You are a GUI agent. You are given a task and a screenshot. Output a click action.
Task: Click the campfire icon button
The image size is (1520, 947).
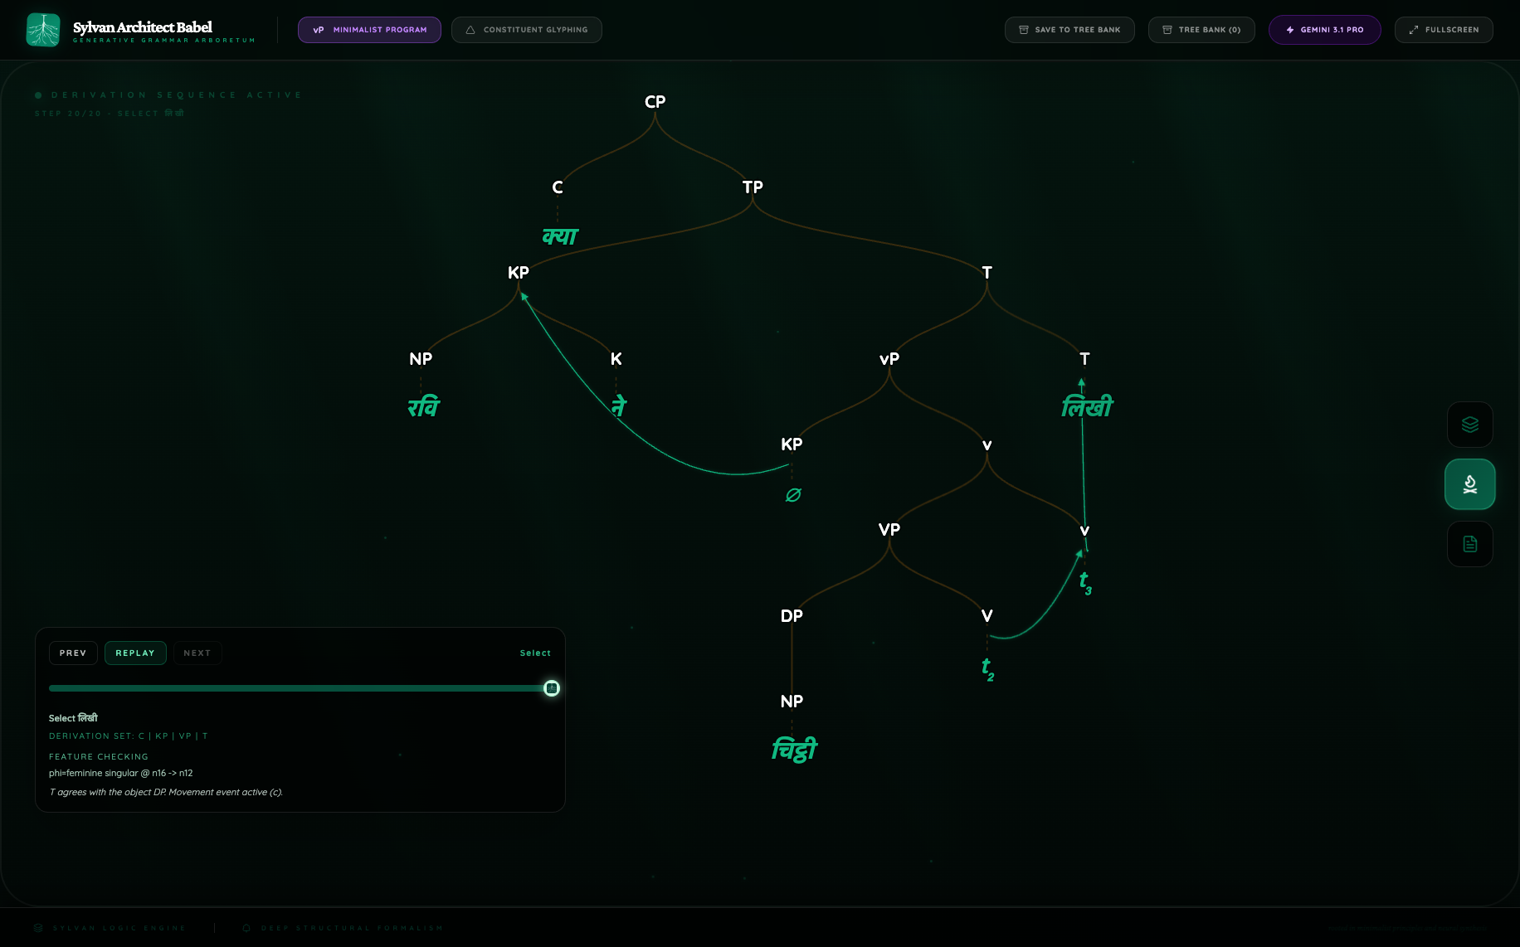[x=1469, y=484]
